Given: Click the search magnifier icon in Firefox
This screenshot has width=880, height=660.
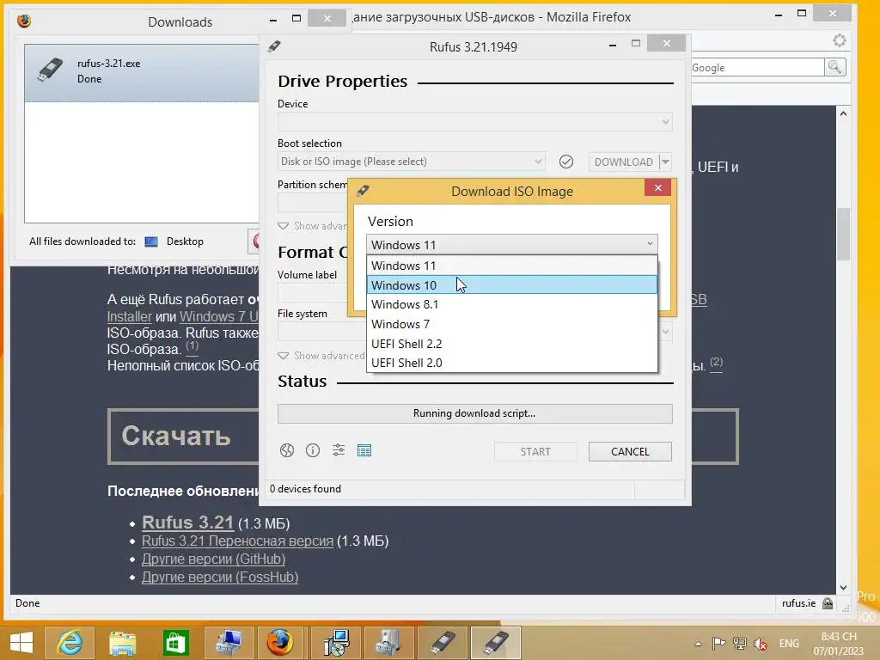Looking at the screenshot, I should (834, 67).
